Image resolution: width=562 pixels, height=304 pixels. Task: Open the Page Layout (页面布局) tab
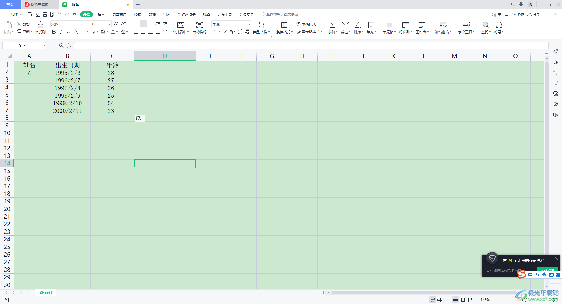(119, 14)
